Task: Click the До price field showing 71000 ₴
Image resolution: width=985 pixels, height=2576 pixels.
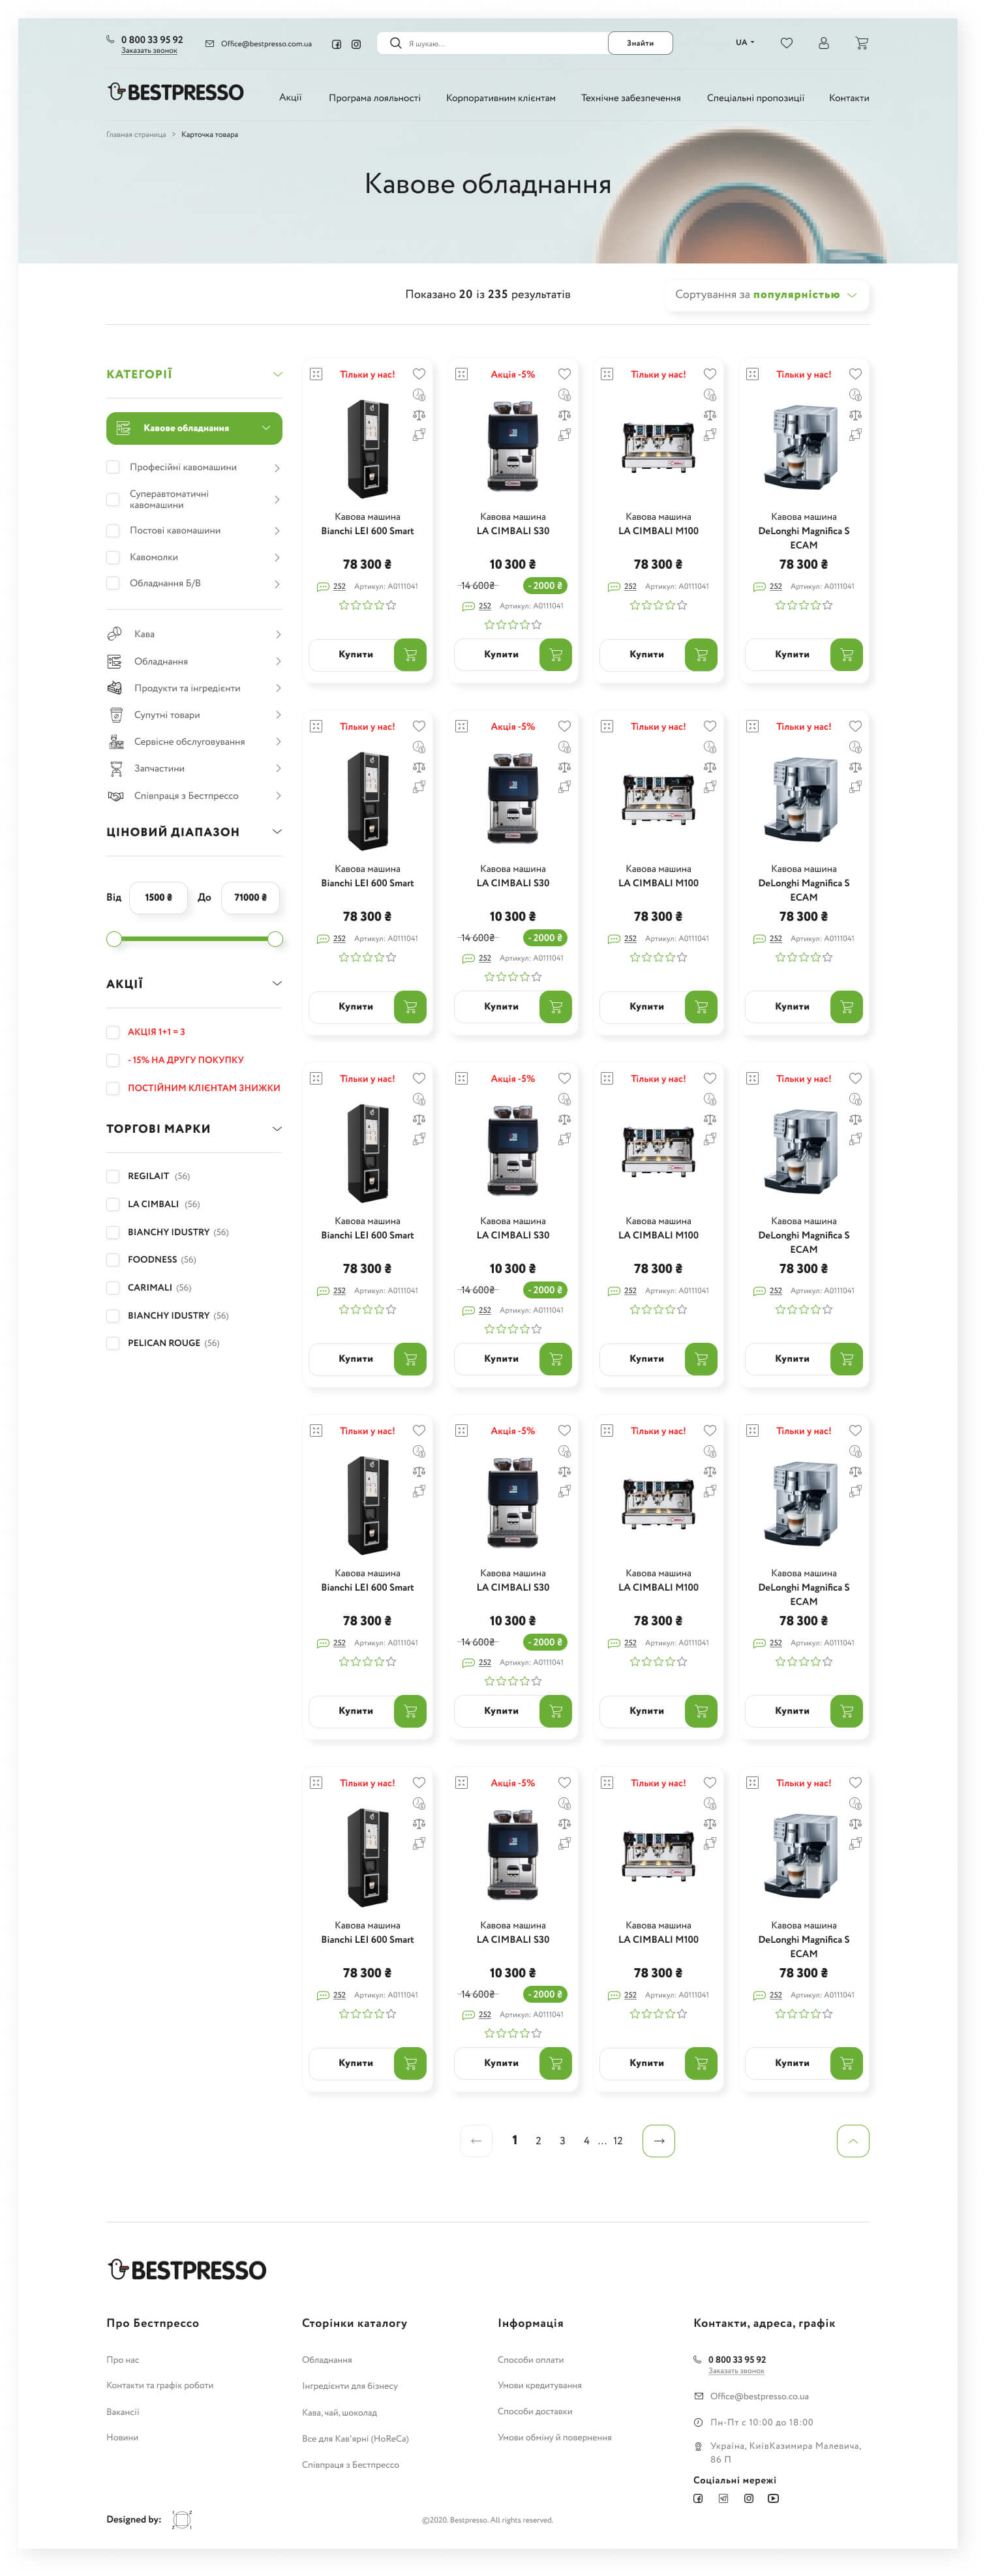Action: pyautogui.click(x=250, y=898)
